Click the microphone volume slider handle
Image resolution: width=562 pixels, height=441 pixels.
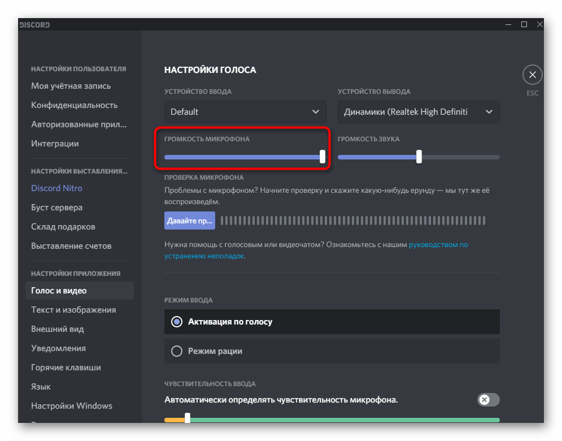(322, 157)
